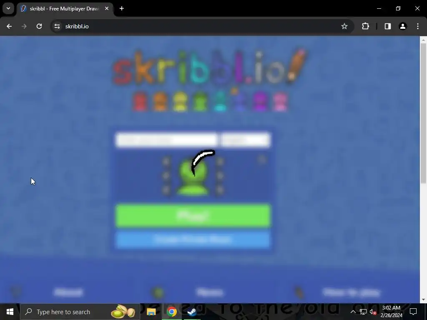Click the next mouth arrow right of avatar
The height and width of the screenshot is (320, 427).
pyautogui.click(x=220, y=176)
